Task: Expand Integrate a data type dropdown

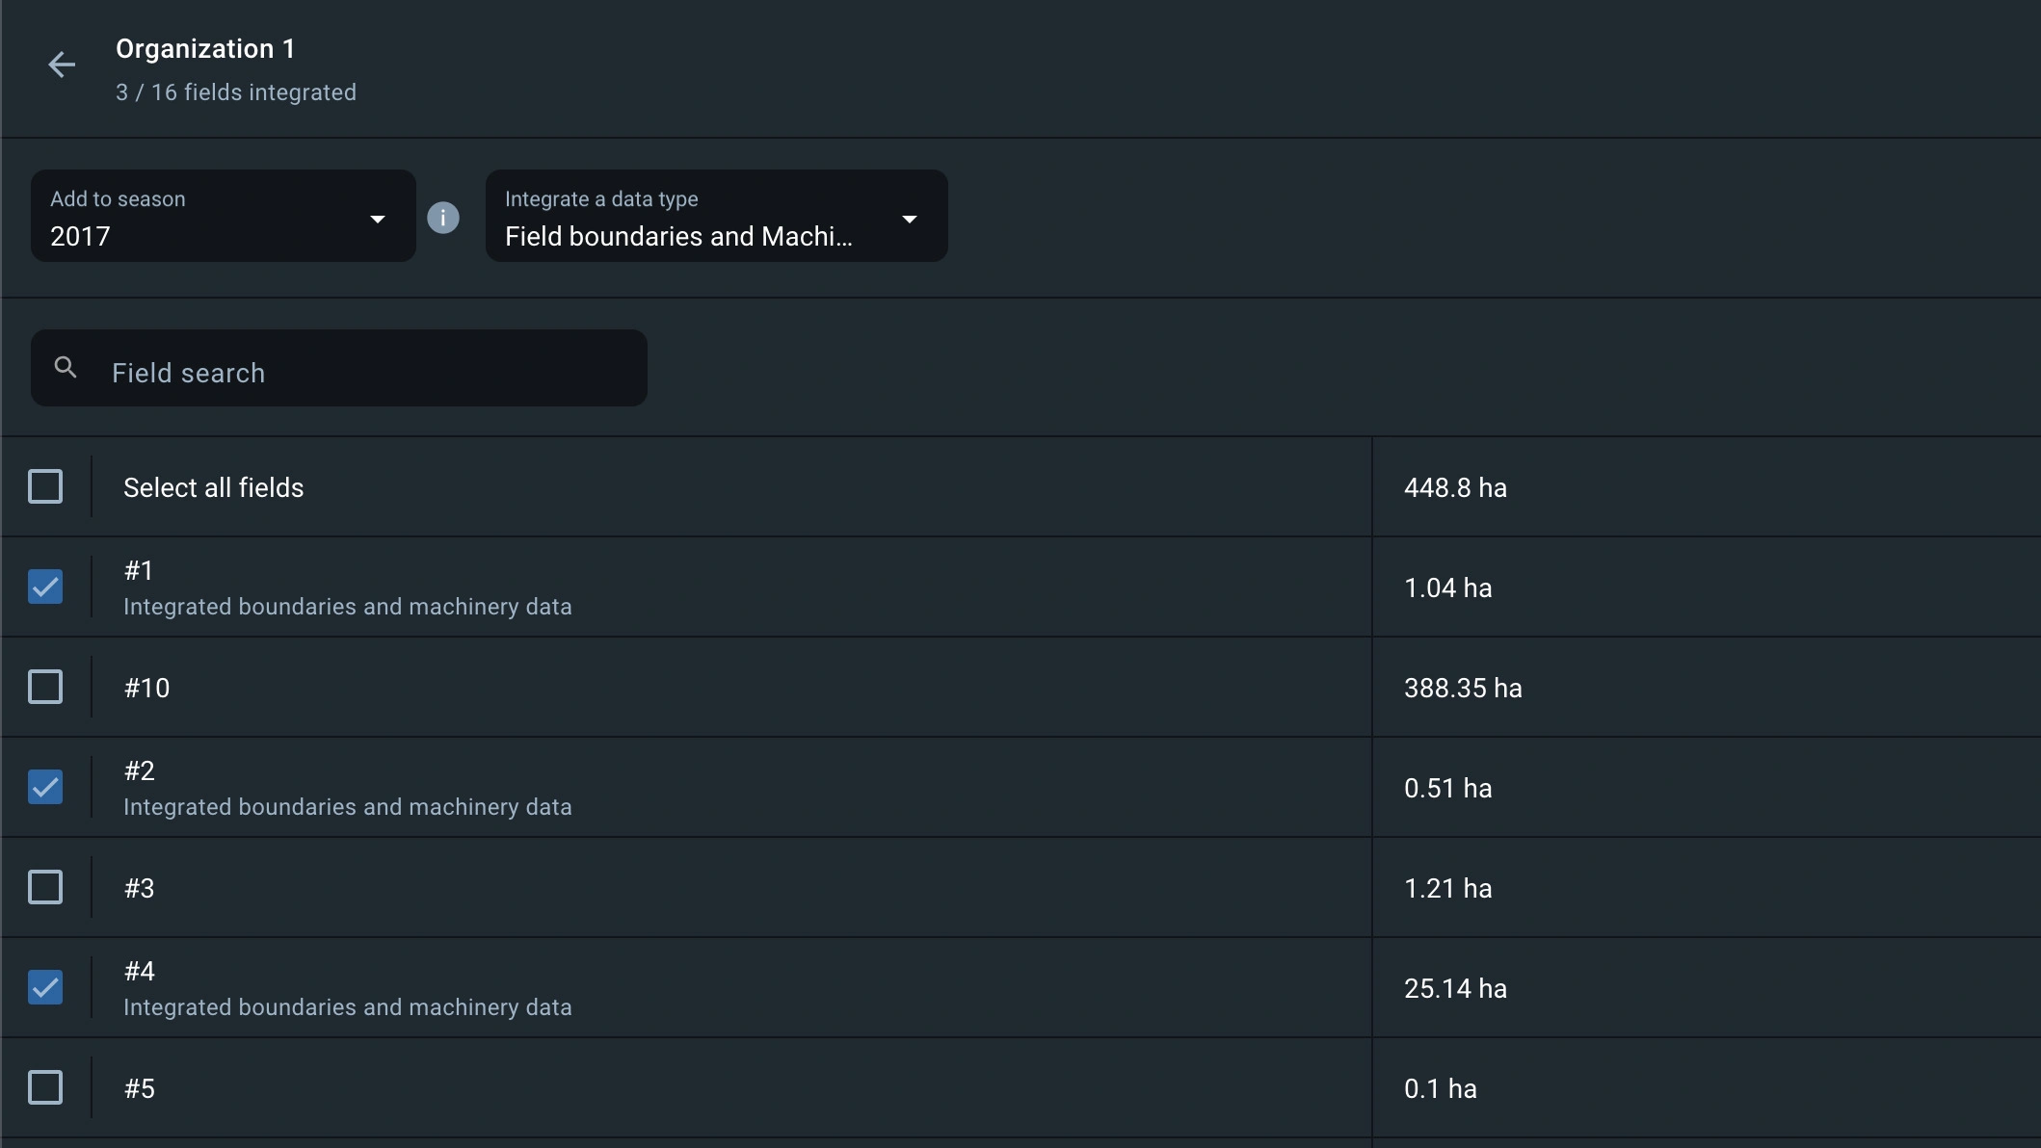Action: click(x=715, y=217)
